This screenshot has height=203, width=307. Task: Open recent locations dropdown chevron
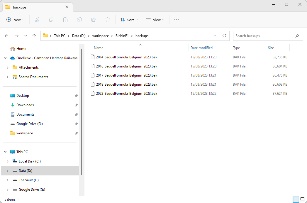pyautogui.click(x=26, y=36)
